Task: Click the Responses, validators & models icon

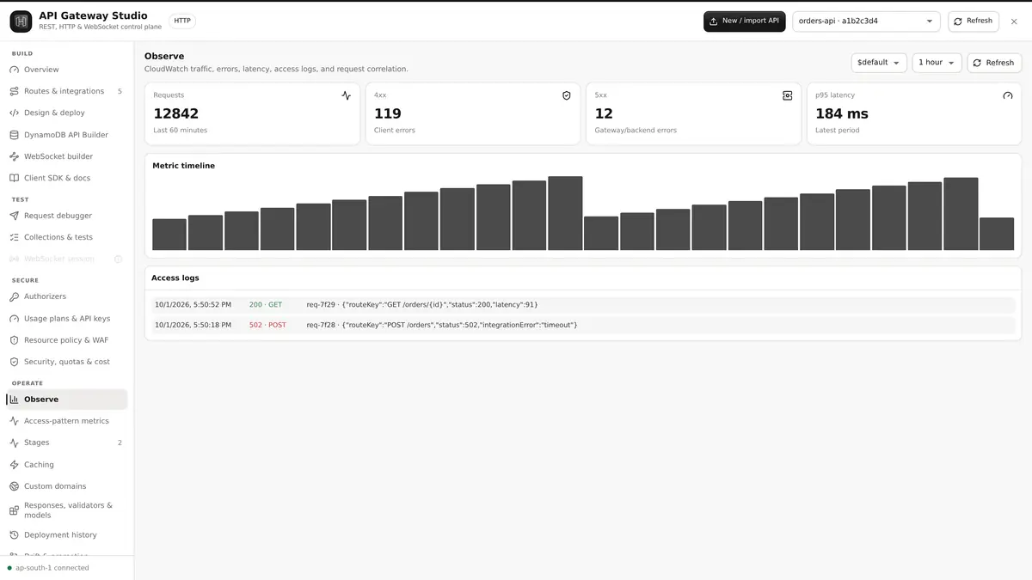Action: tap(14, 510)
